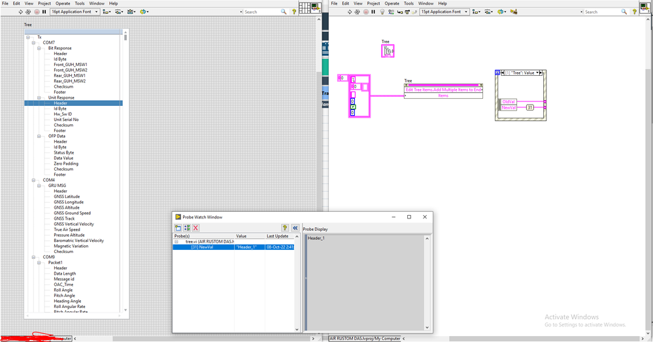The height and width of the screenshot is (342, 653).
Task: Open help in Probe Watch Window
Action: pos(285,228)
